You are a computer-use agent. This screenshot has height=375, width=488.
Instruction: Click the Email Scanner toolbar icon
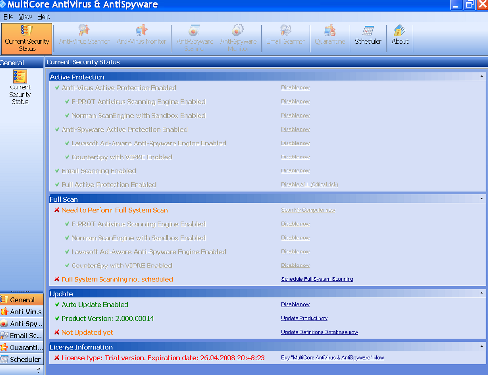point(286,35)
